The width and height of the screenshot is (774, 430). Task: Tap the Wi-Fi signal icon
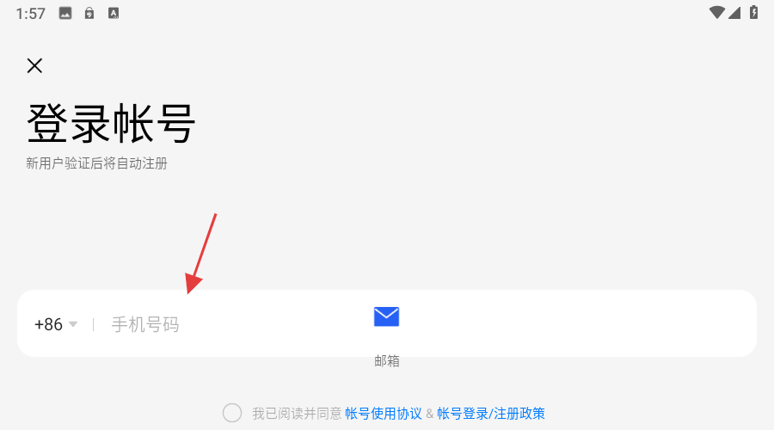coord(716,12)
